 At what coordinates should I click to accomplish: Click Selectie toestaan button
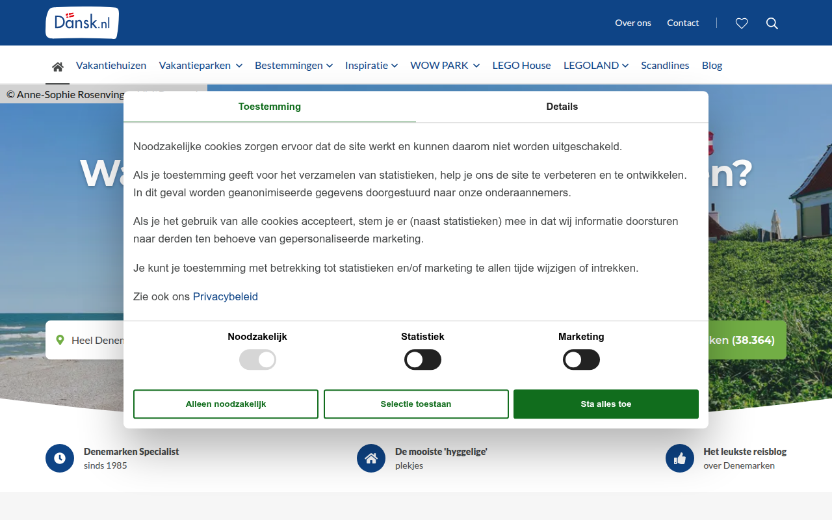416,404
